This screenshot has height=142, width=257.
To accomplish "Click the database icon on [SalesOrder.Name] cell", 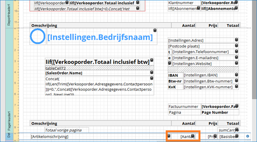I will (152, 72).
